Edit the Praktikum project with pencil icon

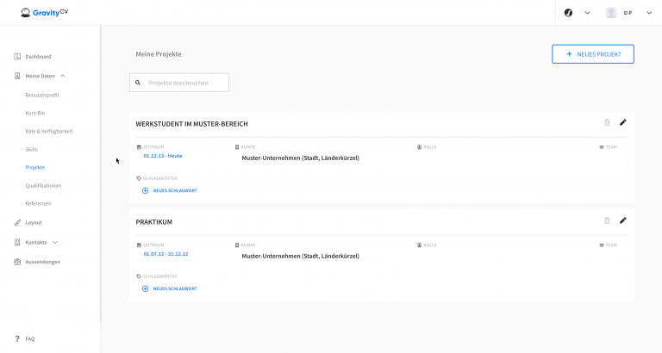click(x=623, y=220)
